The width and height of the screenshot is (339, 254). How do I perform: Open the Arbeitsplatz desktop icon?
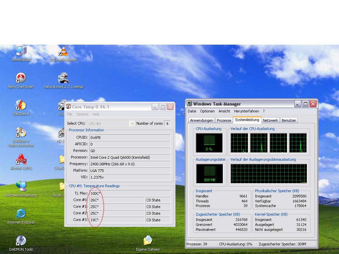coord(21,54)
